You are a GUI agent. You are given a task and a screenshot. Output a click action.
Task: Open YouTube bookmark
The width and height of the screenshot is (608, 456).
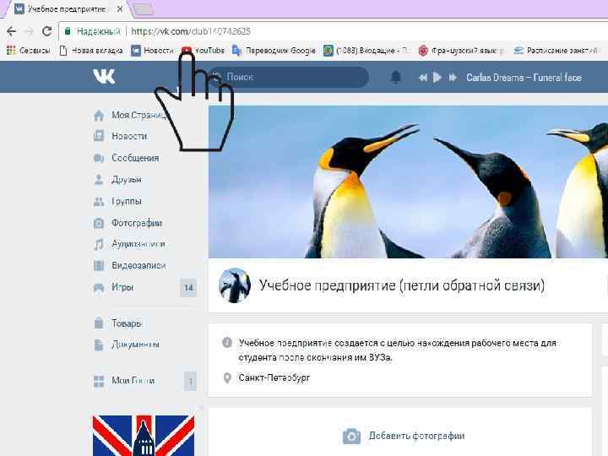(x=203, y=51)
